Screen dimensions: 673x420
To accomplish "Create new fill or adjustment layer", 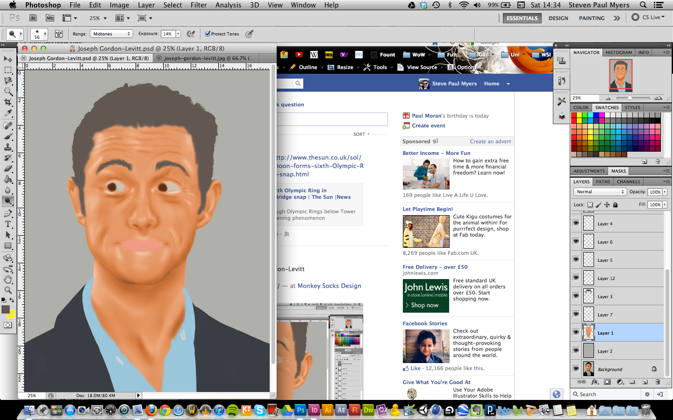I will pyautogui.click(x=620, y=382).
